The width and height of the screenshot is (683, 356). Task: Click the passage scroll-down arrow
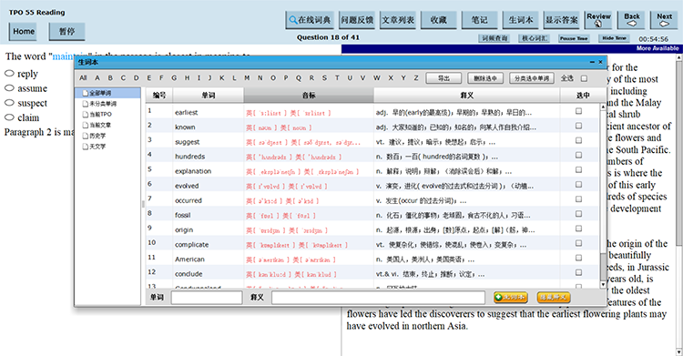[679, 351]
